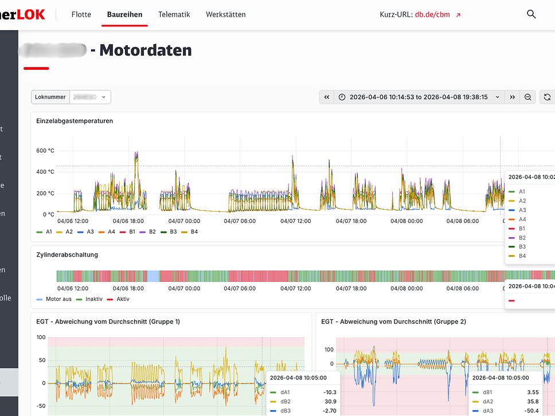Click the clock icon in time picker
Screen dimensions: 555x416
(342, 97)
